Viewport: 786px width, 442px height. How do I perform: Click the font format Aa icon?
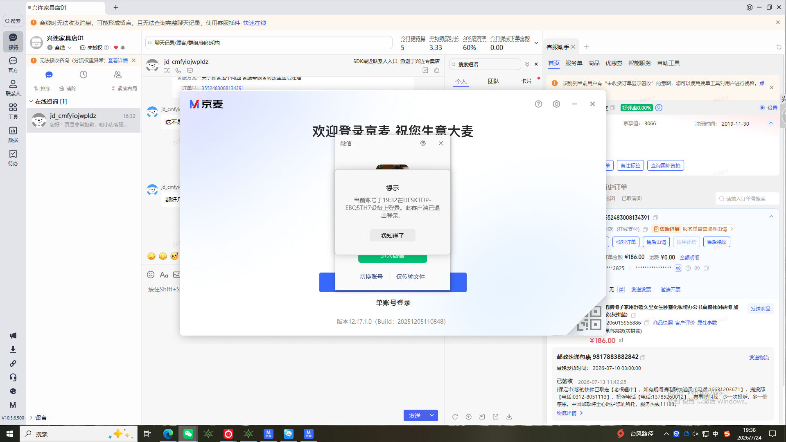coord(164,275)
